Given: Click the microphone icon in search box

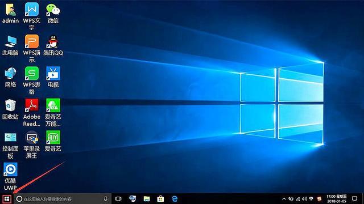Looking at the screenshot, I should (106, 199).
